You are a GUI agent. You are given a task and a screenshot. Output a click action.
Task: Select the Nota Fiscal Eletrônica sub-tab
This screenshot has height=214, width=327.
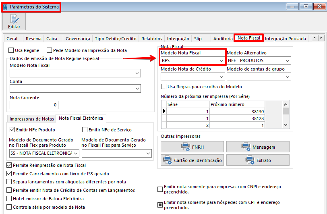pos(81,118)
